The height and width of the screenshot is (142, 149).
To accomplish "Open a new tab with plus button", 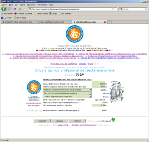I will click(x=110, y=22).
